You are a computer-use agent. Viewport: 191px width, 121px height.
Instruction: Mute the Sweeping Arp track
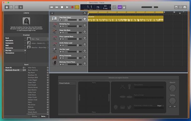pos(61,26)
